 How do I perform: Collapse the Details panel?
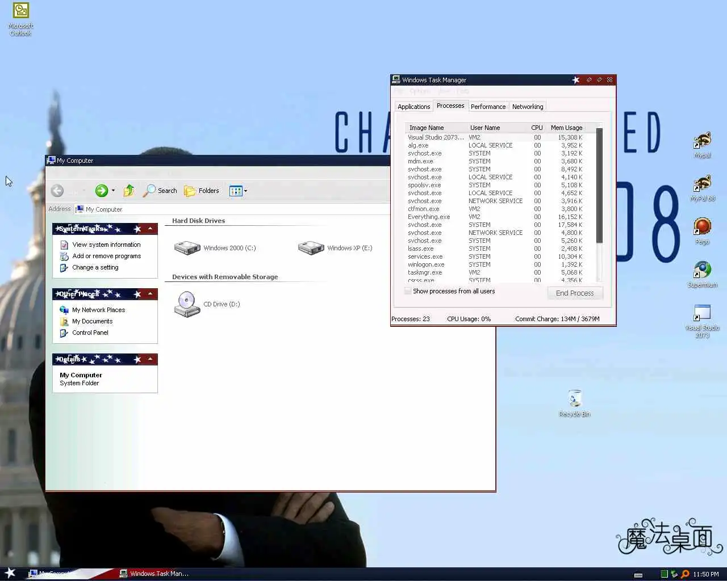click(150, 359)
